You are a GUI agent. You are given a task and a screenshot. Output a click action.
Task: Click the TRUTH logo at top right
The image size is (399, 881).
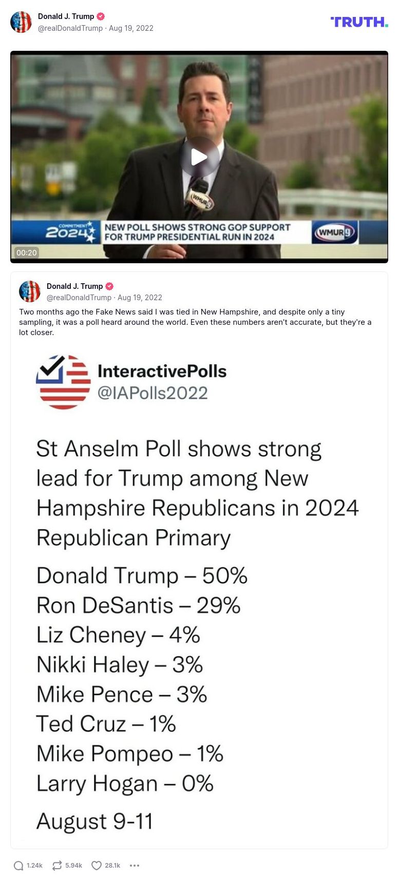pyautogui.click(x=359, y=22)
